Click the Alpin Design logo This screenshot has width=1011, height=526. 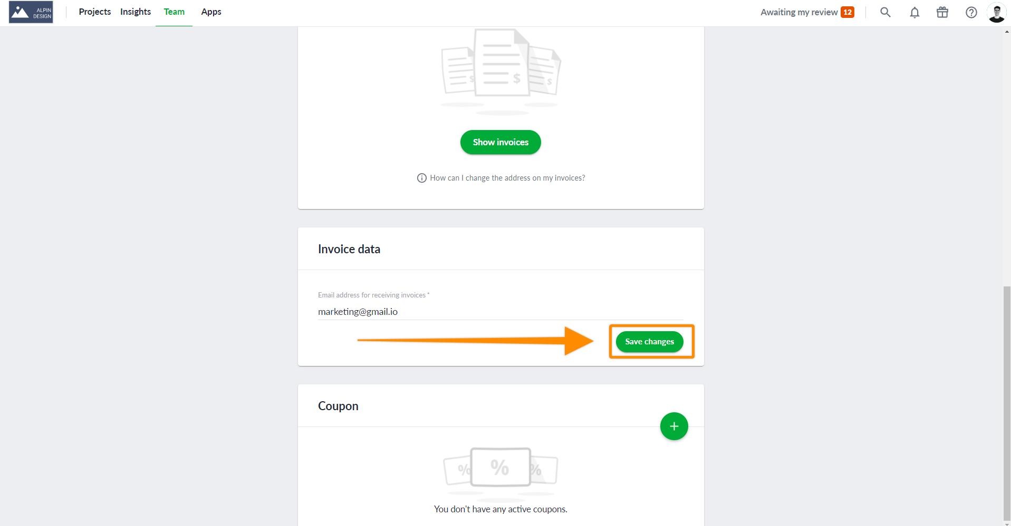(31, 12)
